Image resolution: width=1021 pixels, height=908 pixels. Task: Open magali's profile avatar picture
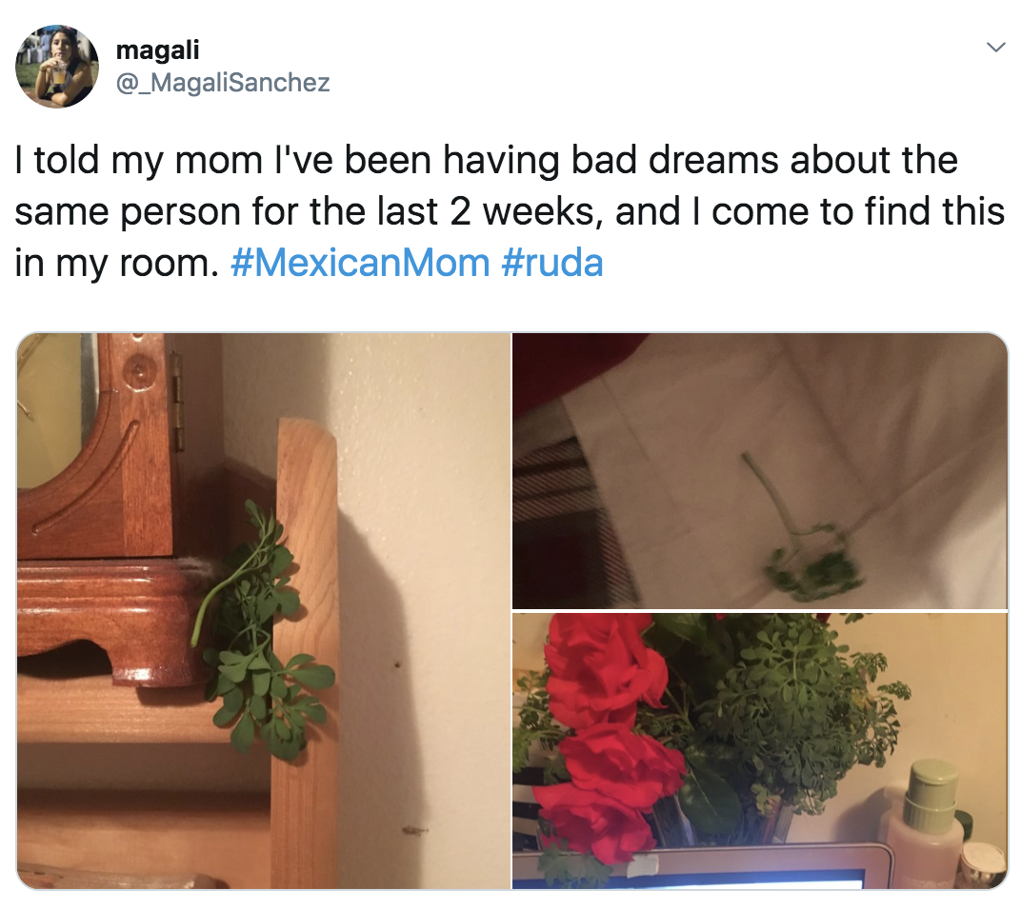coord(56,67)
